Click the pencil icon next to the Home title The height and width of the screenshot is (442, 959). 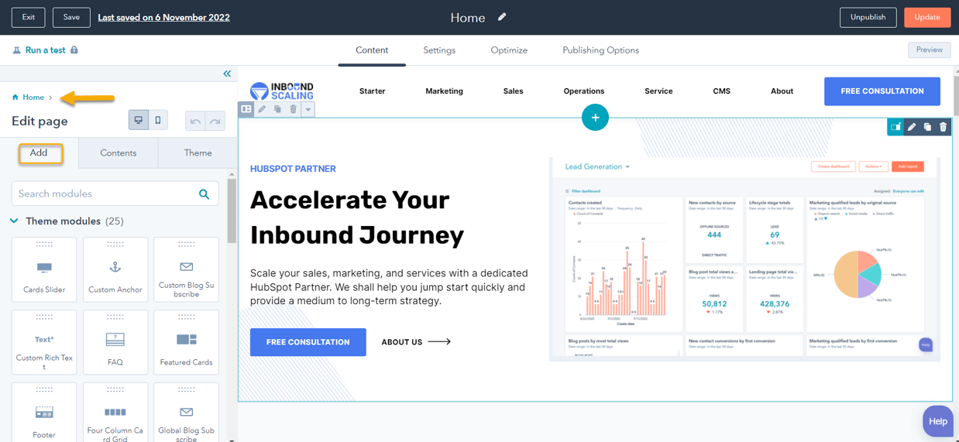(x=502, y=16)
